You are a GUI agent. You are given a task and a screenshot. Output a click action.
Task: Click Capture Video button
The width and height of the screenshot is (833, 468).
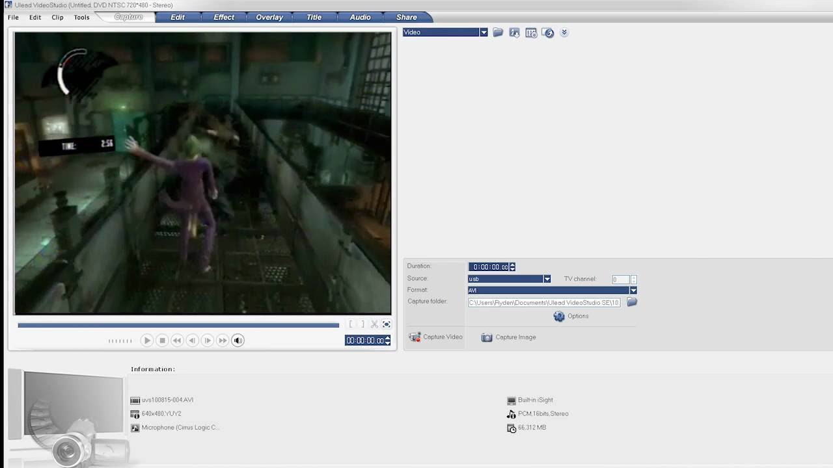click(436, 337)
